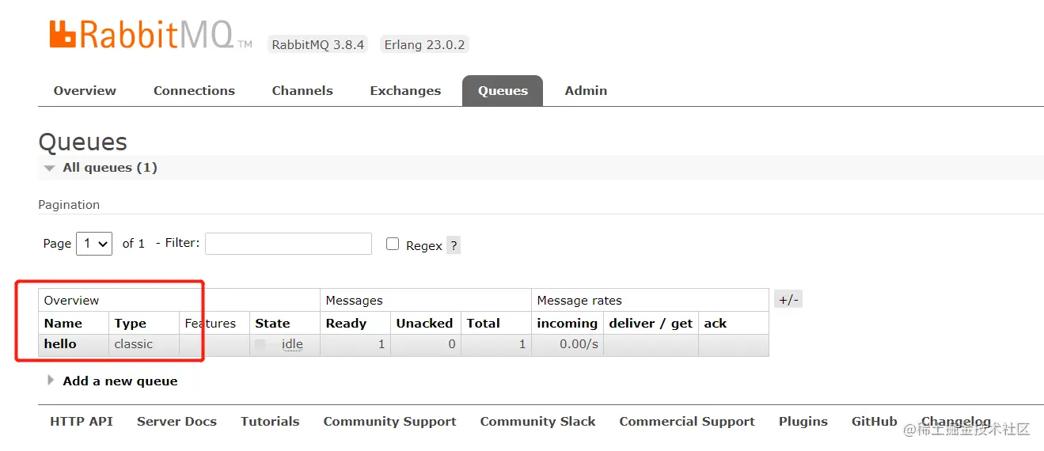This screenshot has width=1044, height=451.
Task: Select the Queues tab
Action: pyautogui.click(x=503, y=90)
